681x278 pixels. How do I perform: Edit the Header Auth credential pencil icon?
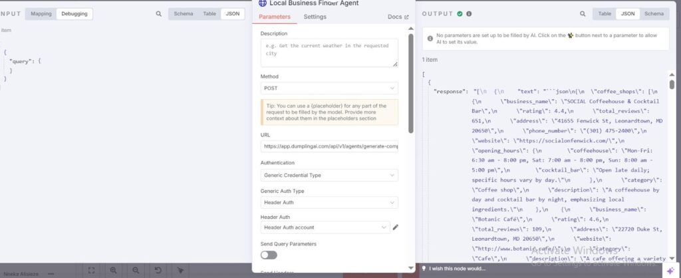point(395,227)
